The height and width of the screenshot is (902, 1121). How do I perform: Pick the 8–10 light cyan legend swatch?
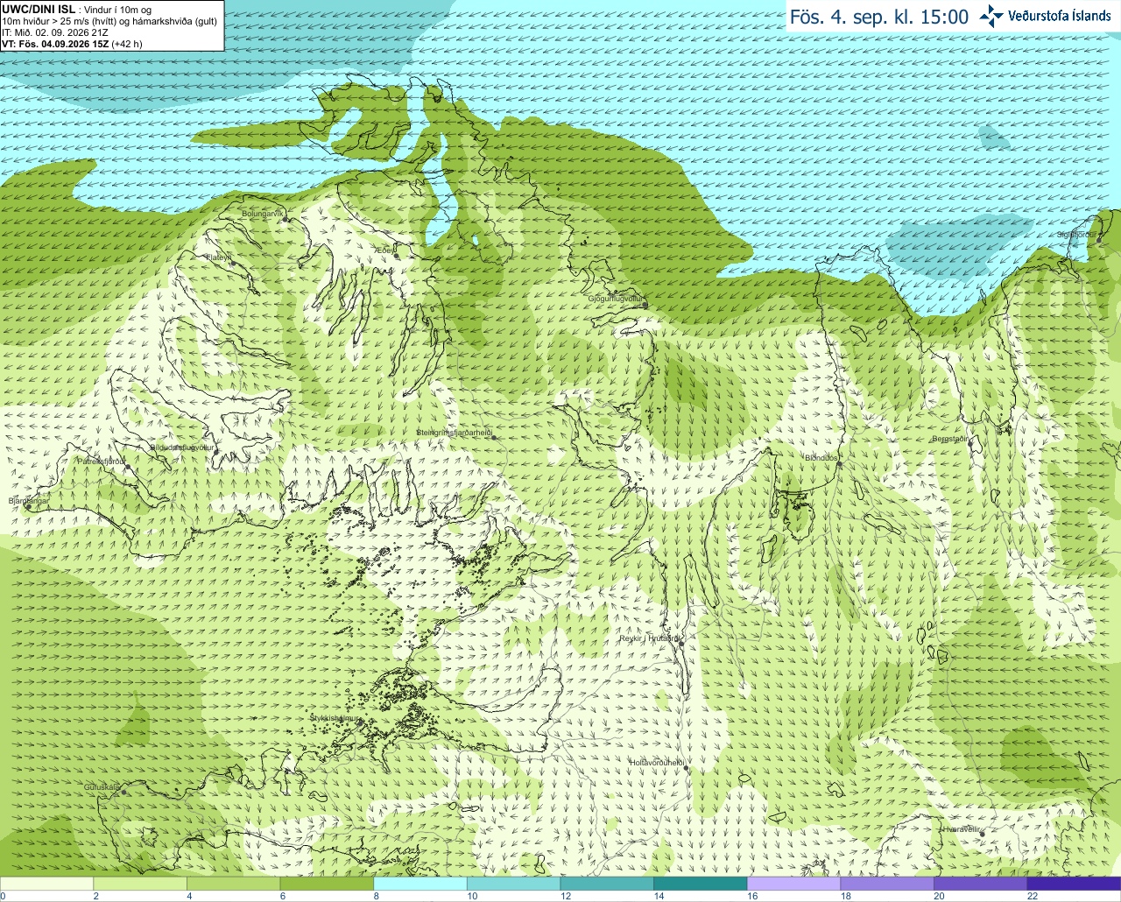pyautogui.click(x=420, y=884)
